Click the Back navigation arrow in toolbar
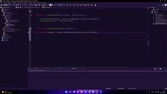 point(88,5)
